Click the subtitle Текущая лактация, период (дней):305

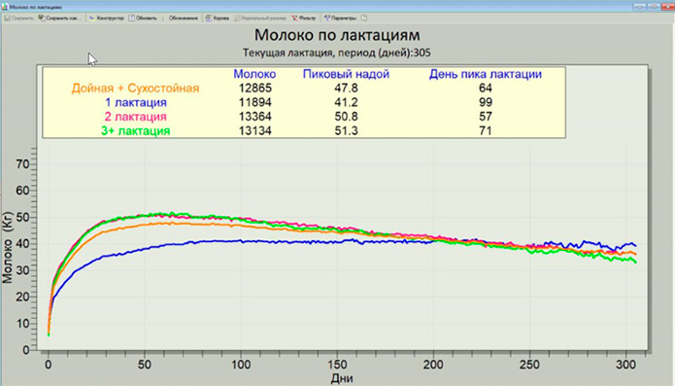337,53
